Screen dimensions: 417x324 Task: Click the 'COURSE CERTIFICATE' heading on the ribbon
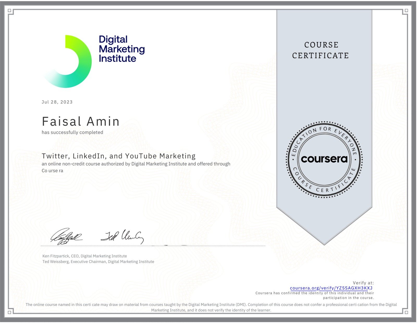(x=321, y=50)
